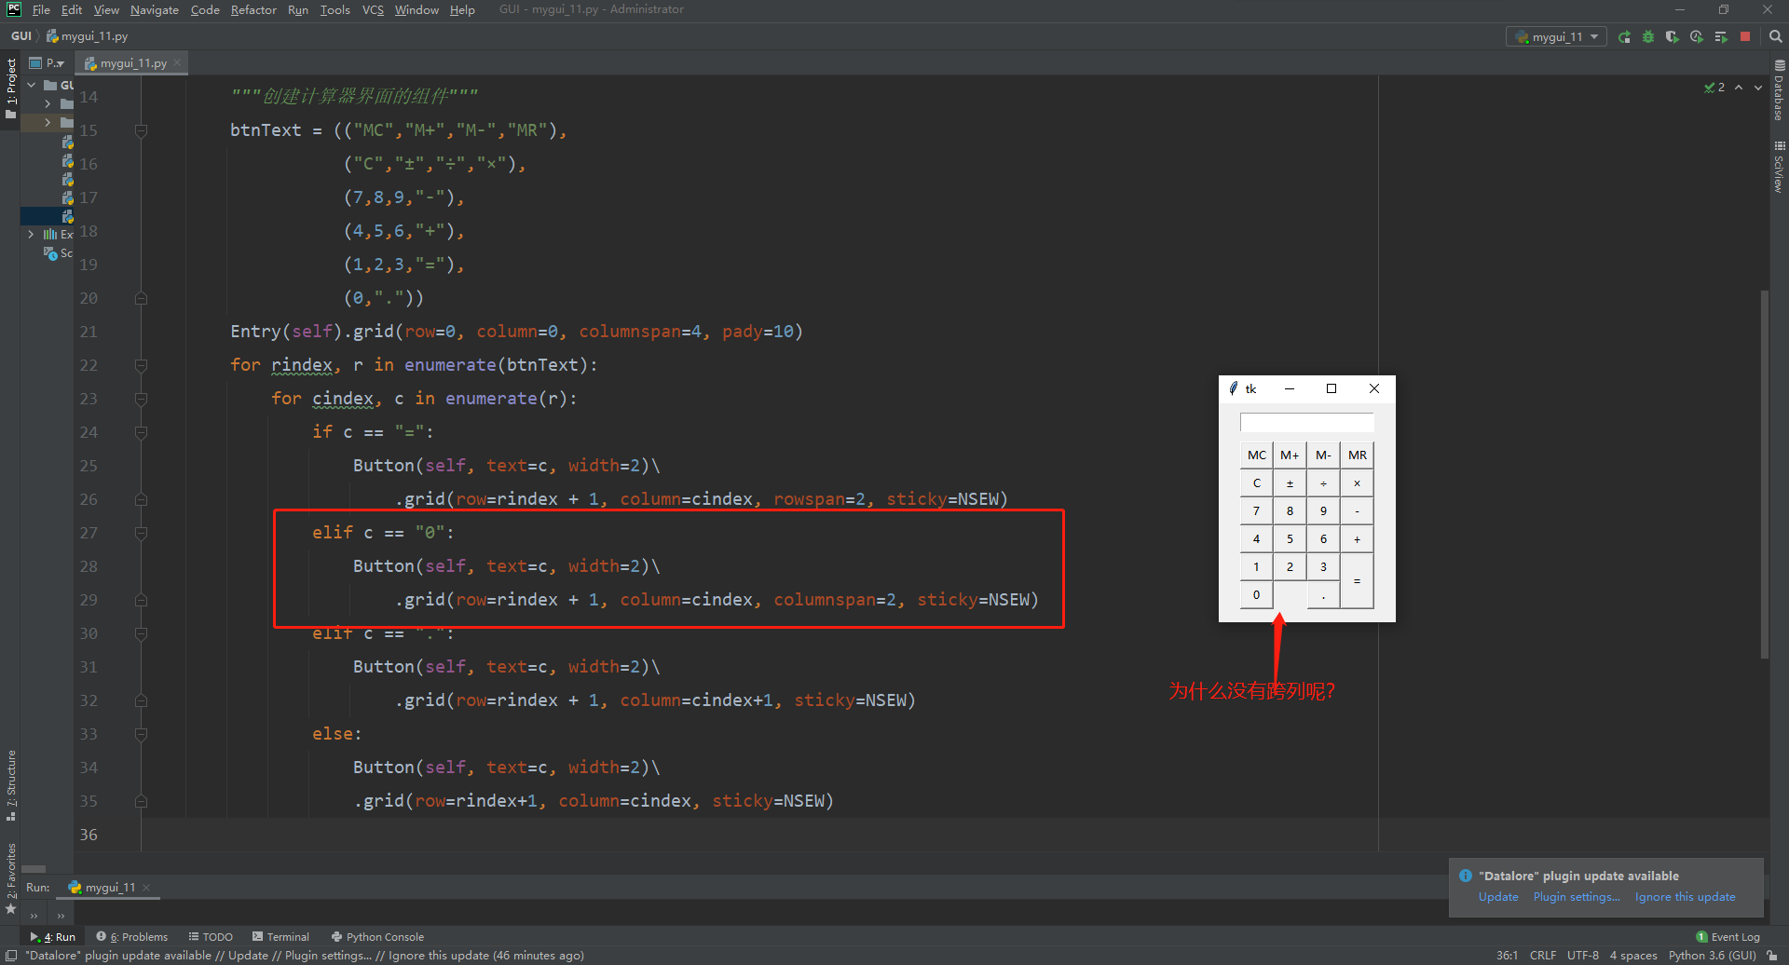Screen dimensions: 1789x965
Task: Open the Project view selector dropdown
Action: 48,63
